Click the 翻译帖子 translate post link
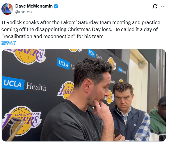The width and height of the screenshot is (169, 142). [9, 43]
